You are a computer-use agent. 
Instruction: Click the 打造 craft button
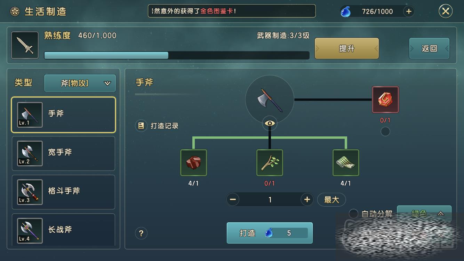click(x=270, y=233)
